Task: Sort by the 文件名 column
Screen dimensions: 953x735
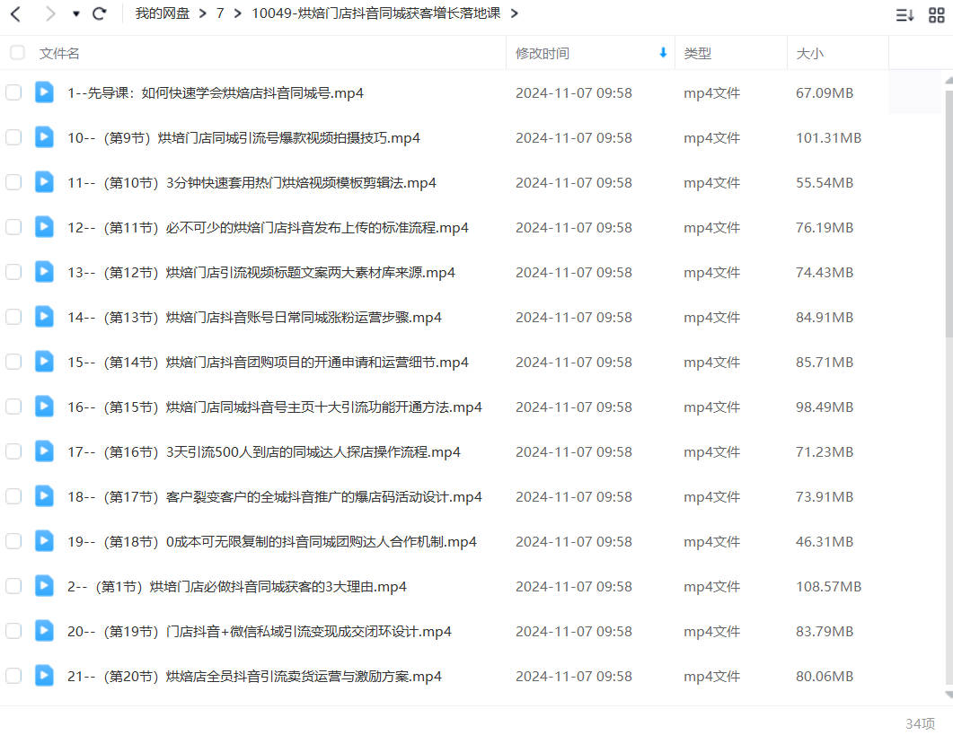Action: pos(59,54)
